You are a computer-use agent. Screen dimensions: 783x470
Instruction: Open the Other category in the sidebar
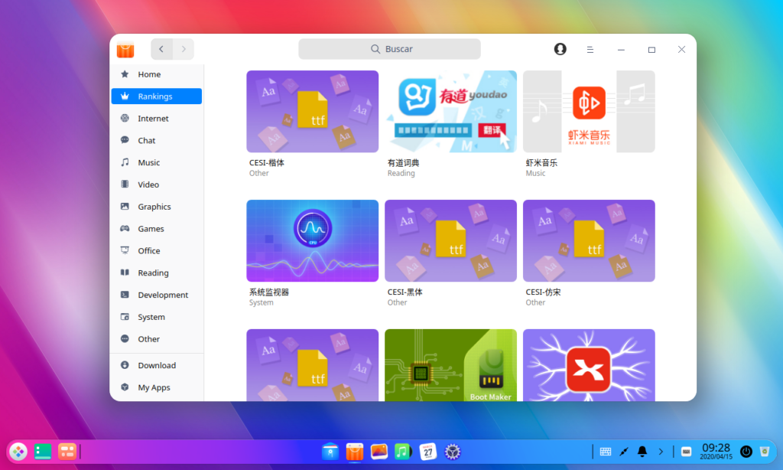coord(156,338)
